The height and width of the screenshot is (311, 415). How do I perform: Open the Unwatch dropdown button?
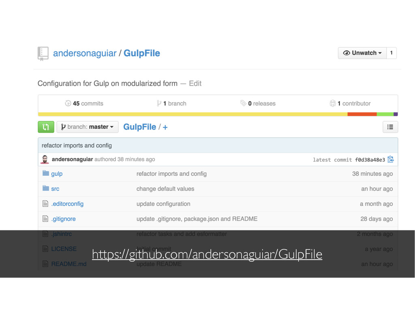pos(362,53)
